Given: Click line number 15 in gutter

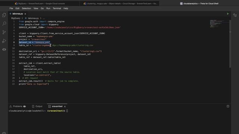Looking at the screenshot, I should (13, 63).
